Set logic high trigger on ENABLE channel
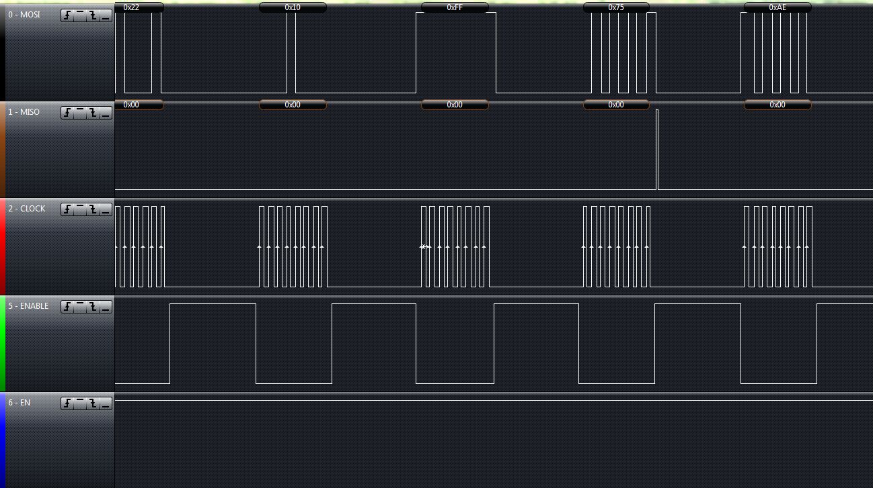This screenshot has width=873, height=488. [x=80, y=307]
